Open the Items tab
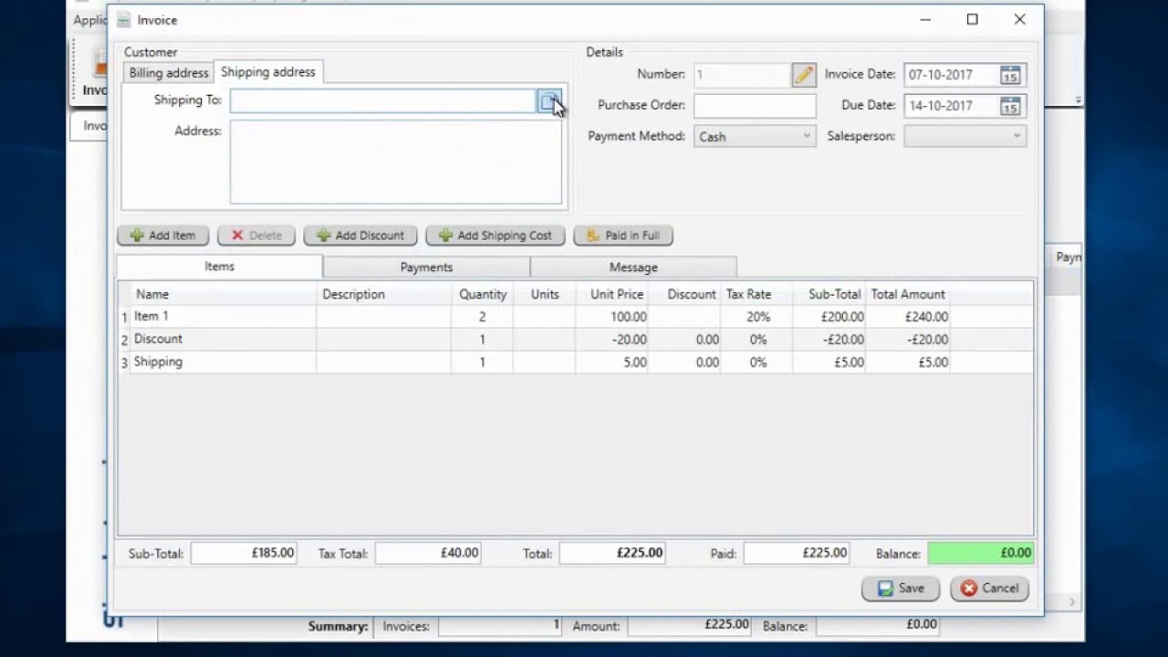Image resolution: width=1168 pixels, height=657 pixels. click(219, 266)
